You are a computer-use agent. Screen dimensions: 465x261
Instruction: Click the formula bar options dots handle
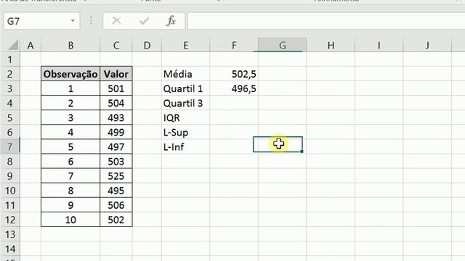(x=91, y=21)
